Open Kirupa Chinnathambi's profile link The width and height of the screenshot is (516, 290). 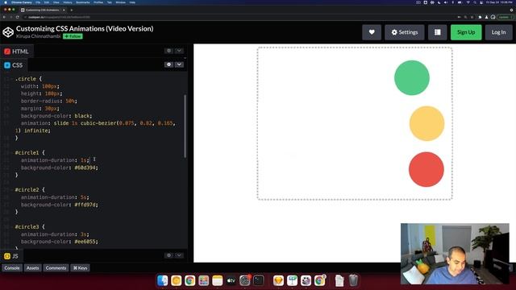coord(38,36)
